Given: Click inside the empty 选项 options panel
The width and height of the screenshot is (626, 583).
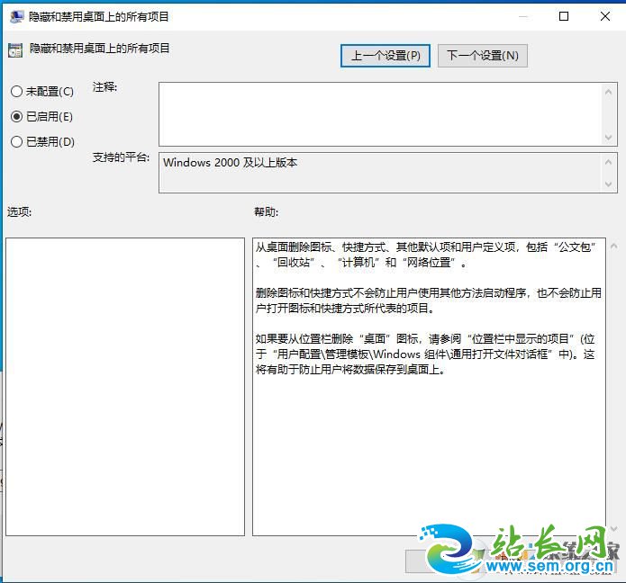Looking at the screenshot, I should click(x=125, y=387).
